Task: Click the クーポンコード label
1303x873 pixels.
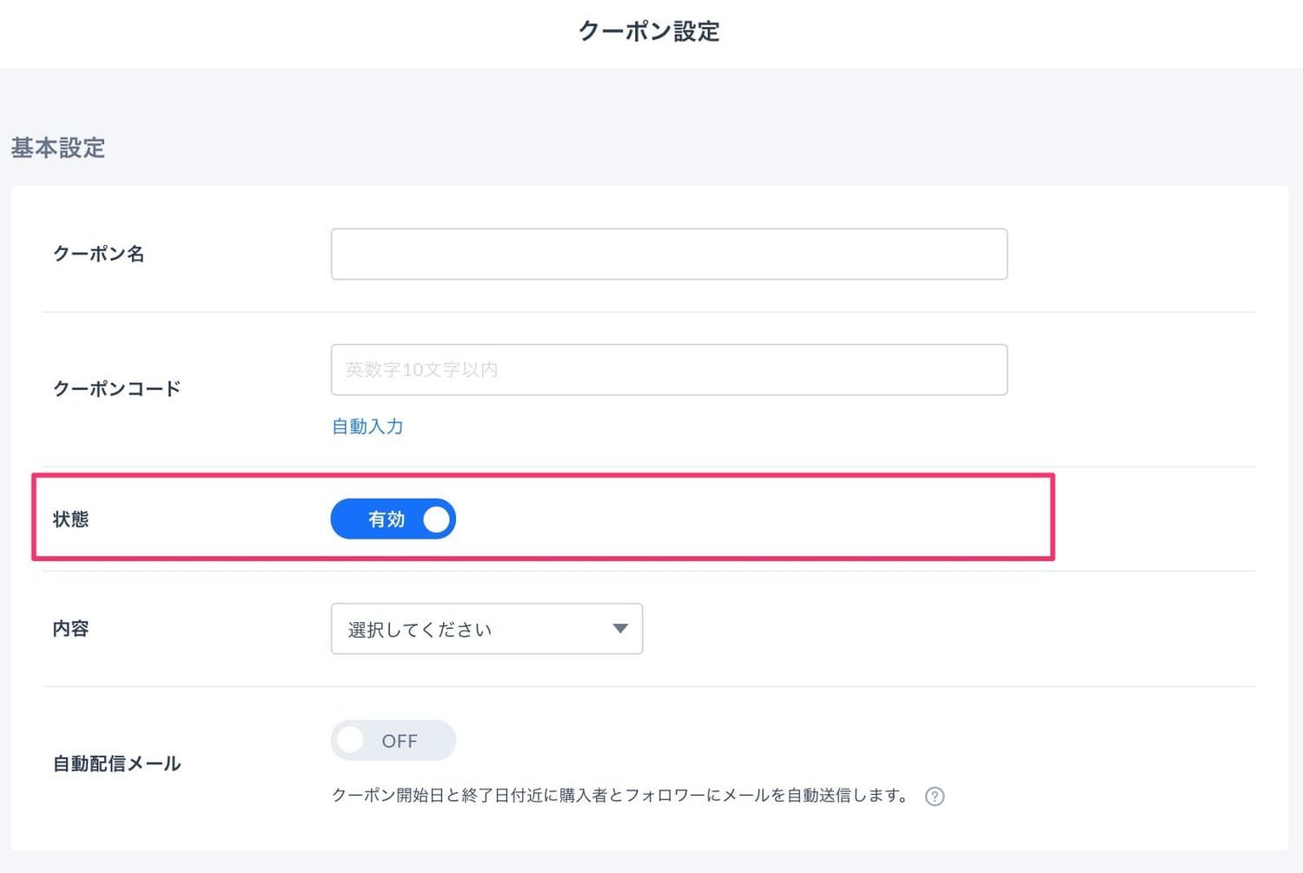Action: (x=117, y=388)
